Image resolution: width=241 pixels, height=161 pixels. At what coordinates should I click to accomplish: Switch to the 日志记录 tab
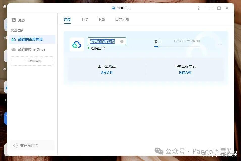pos(122,19)
